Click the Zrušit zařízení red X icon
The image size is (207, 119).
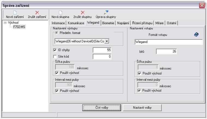(37, 12)
